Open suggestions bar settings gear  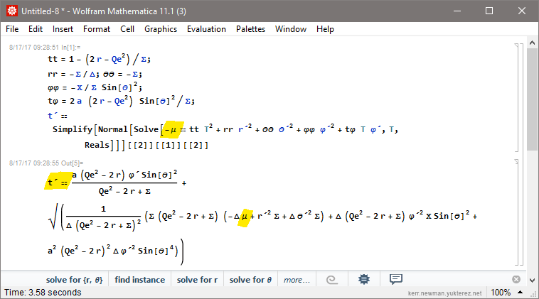364,279
